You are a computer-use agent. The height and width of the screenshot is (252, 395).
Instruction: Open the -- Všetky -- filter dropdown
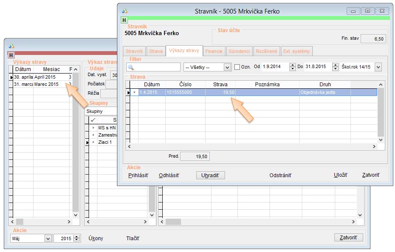click(x=227, y=67)
